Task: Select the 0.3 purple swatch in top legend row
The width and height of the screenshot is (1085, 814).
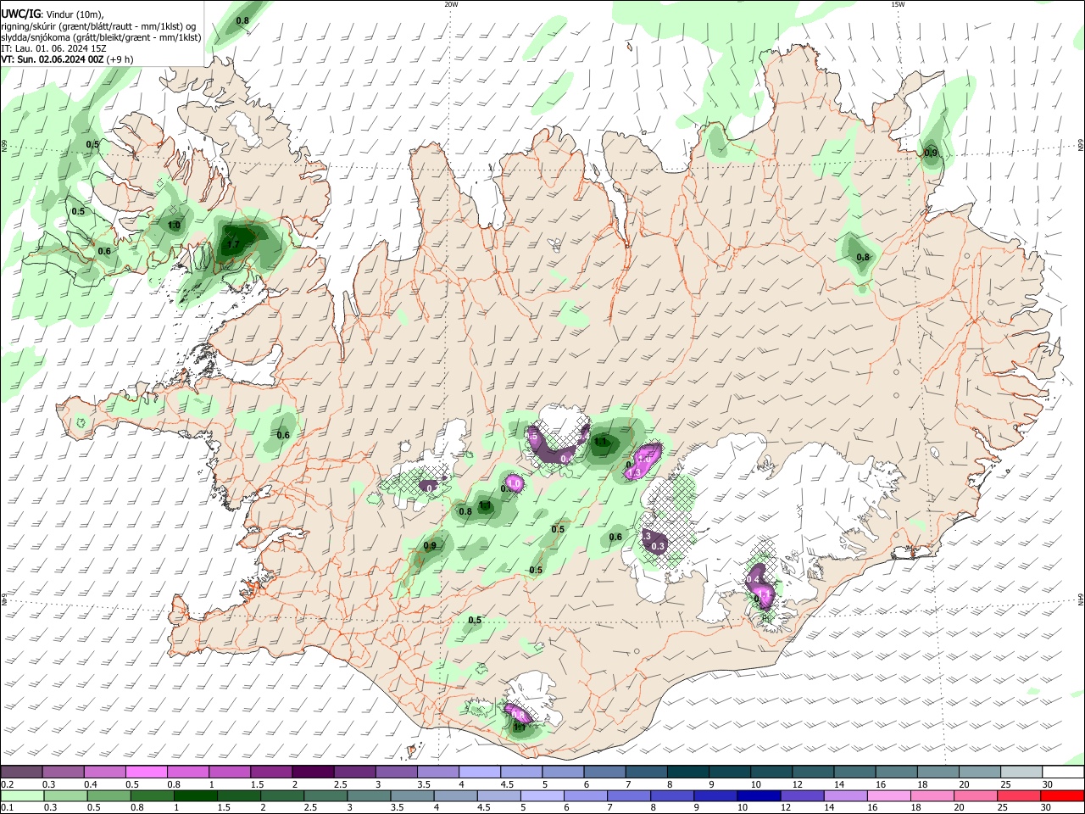Action: pyautogui.click(x=63, y=772)
